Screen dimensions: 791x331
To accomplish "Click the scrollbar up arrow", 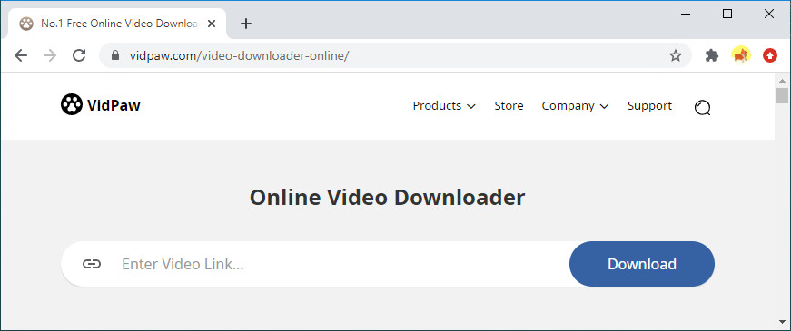I will pos(783,80).
